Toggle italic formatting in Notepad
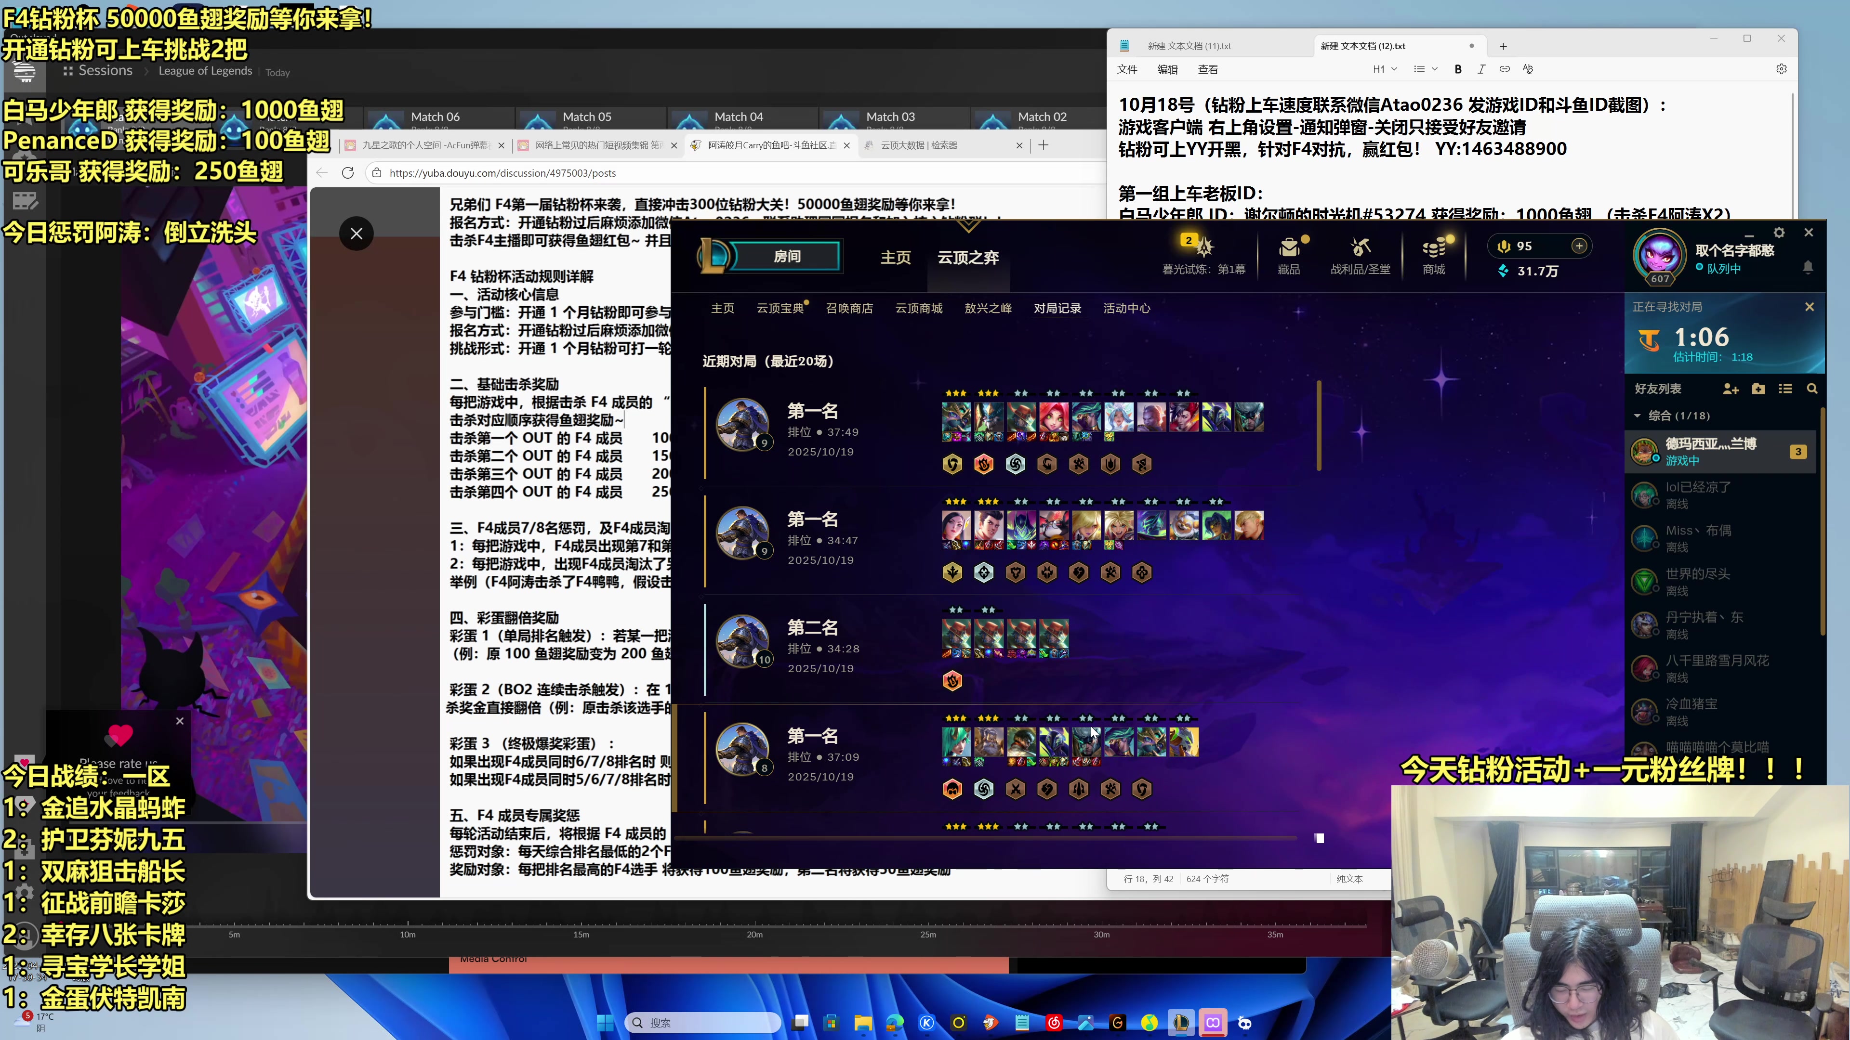Viewport: 1850px width, 1040px height. 1481,69
